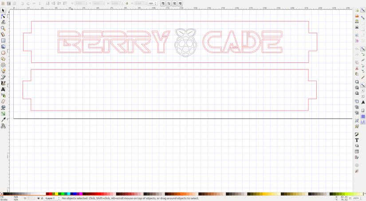Click the Export bitmap icon
366x201 pixels.
click(357, 41)
